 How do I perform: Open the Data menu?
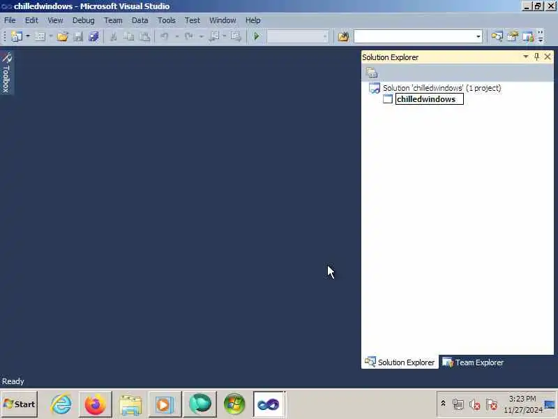click(x=140, y=20)
